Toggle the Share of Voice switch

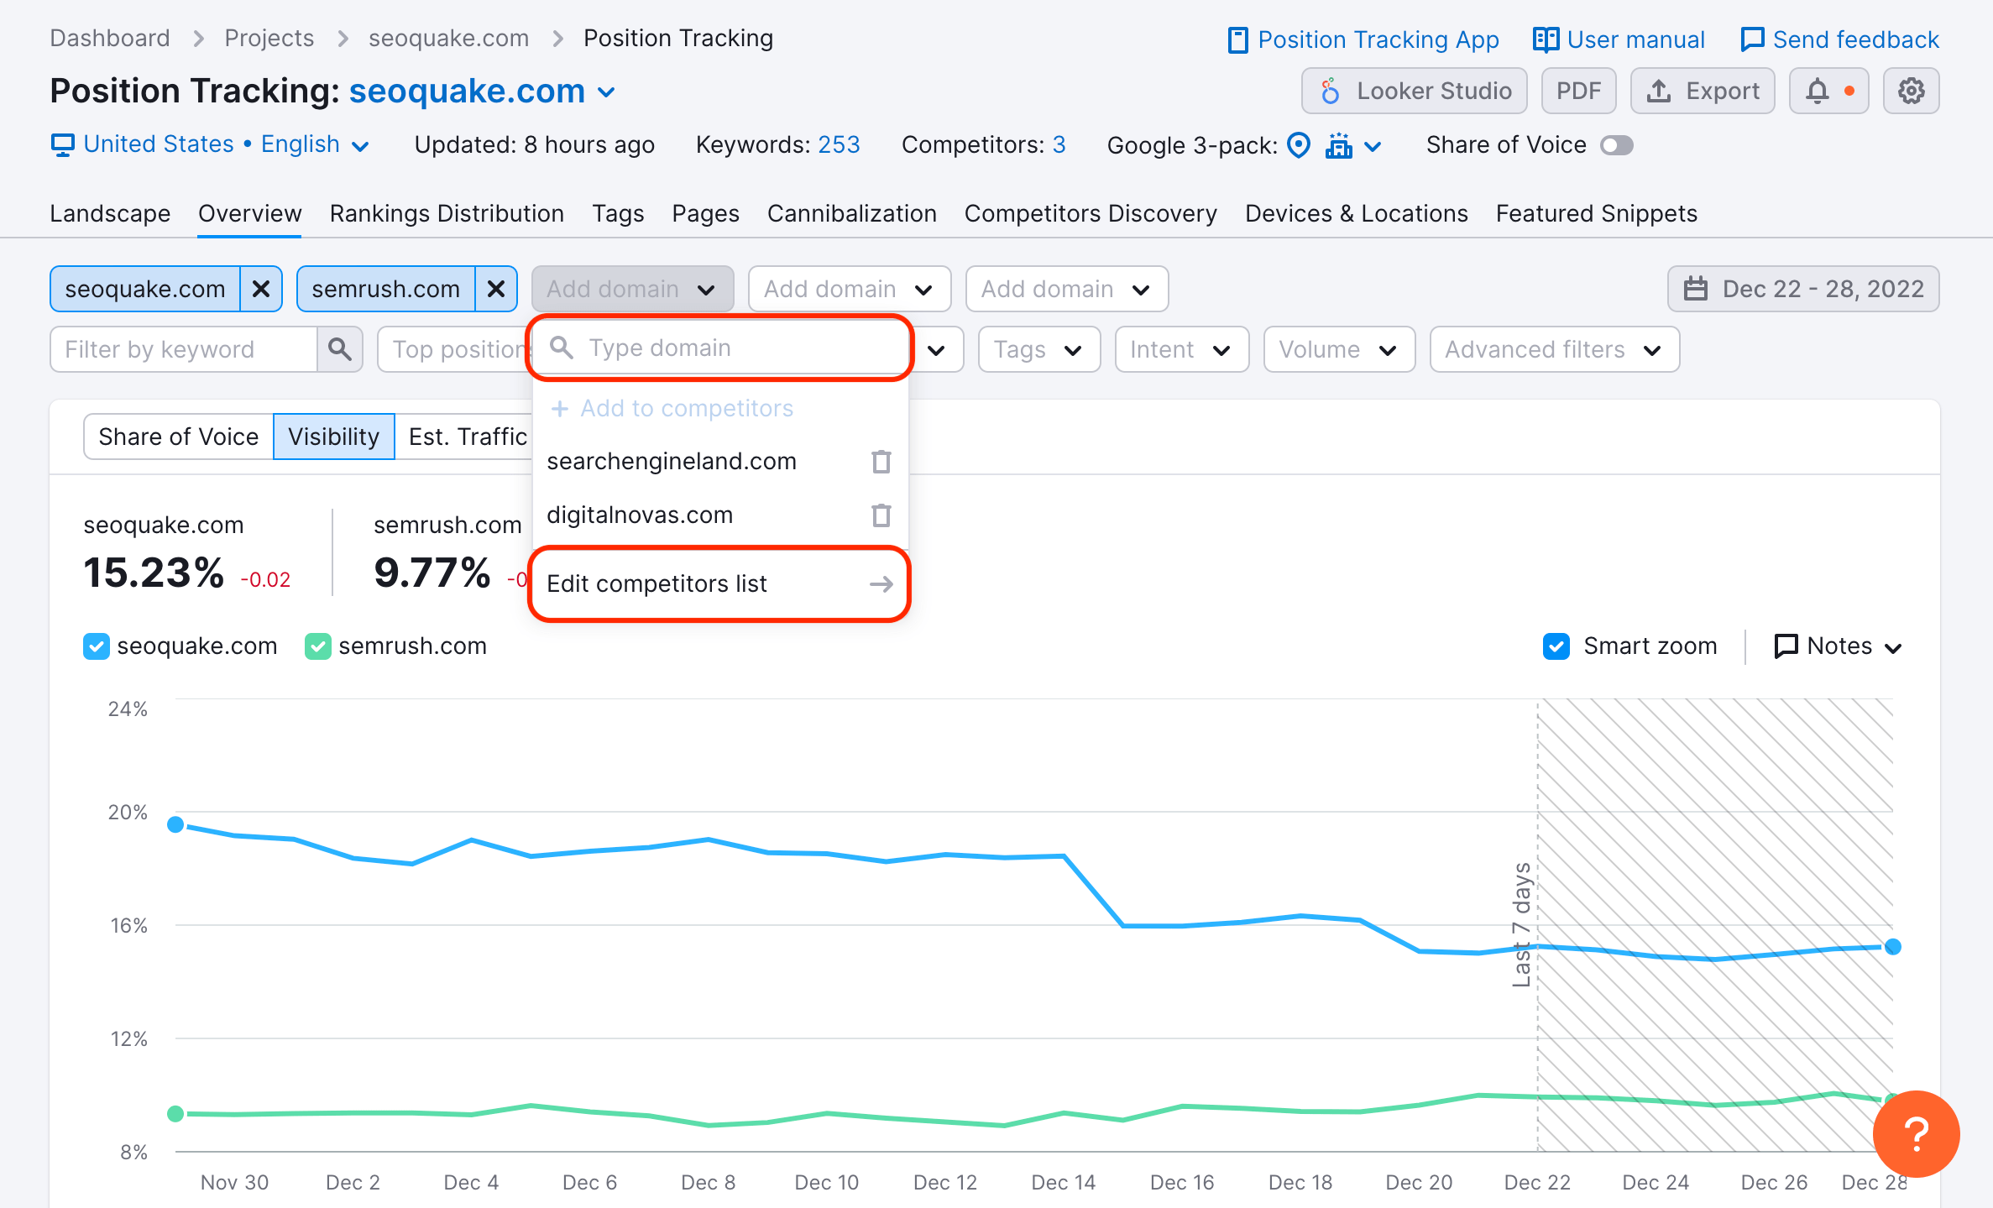tap(1616, 145)
